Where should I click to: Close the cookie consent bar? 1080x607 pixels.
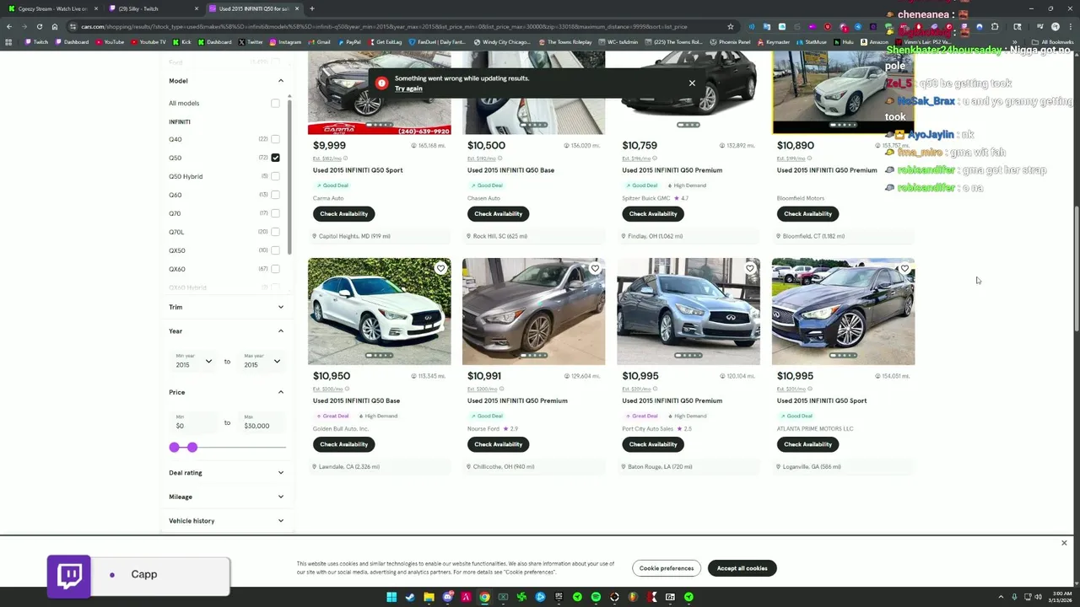1064,543
